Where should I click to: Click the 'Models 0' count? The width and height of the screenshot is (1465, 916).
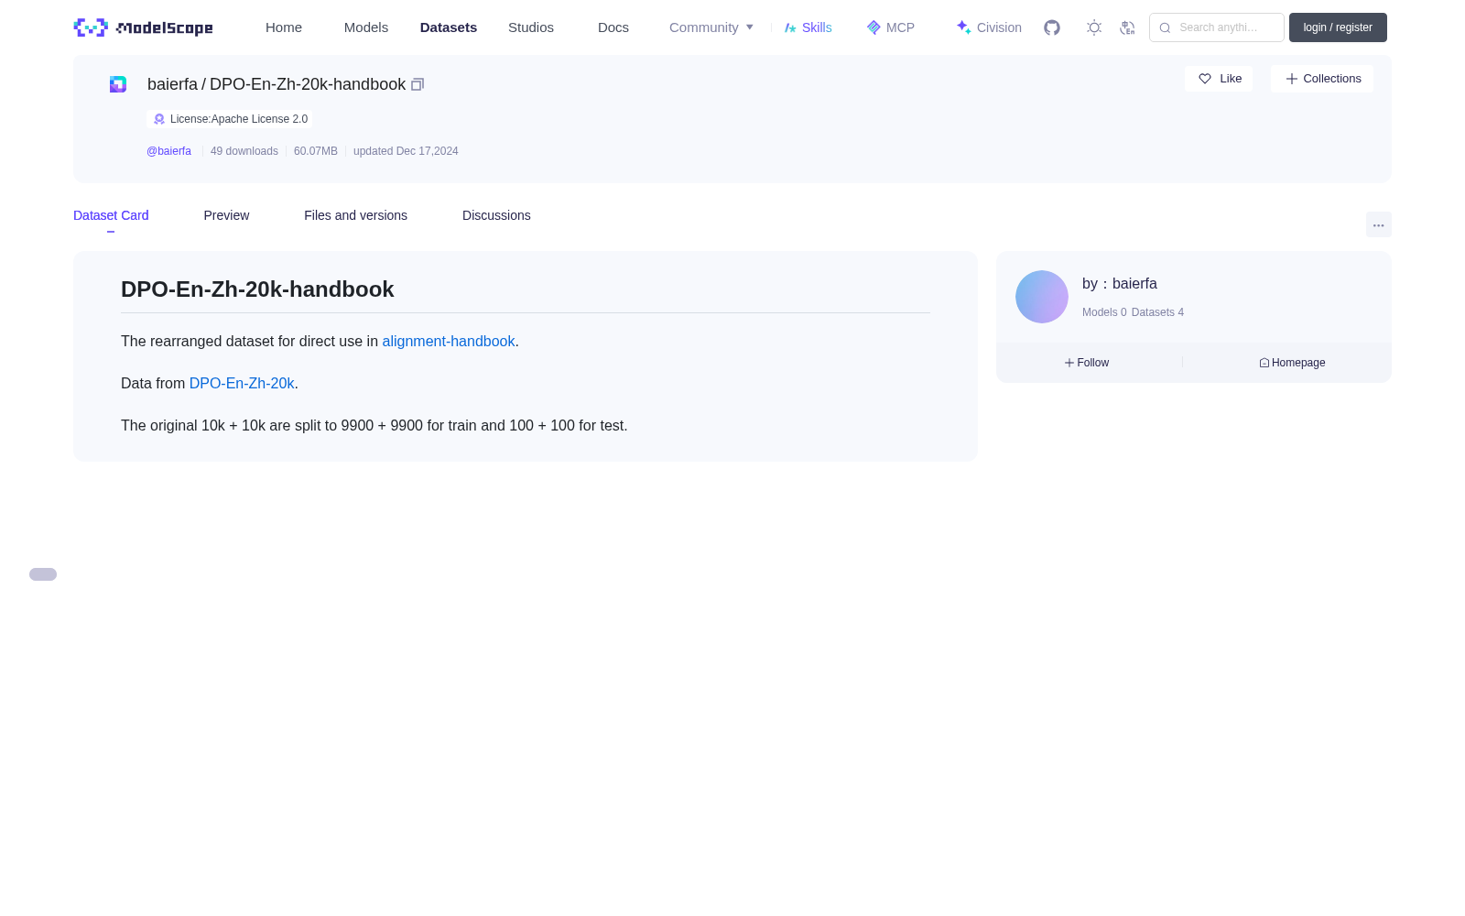point(1104,312)
